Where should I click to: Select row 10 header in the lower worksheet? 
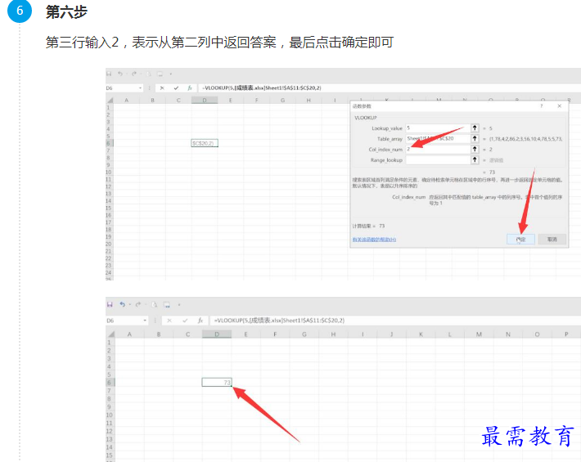[x=110, y=415]
